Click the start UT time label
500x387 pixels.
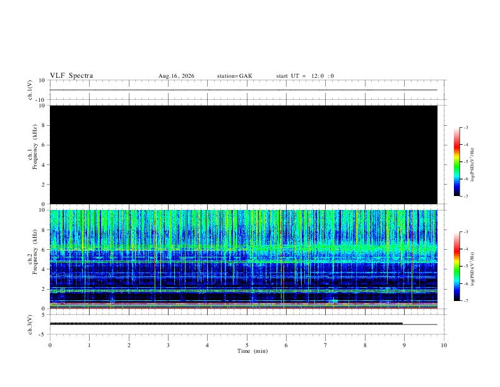click(305, 76)
